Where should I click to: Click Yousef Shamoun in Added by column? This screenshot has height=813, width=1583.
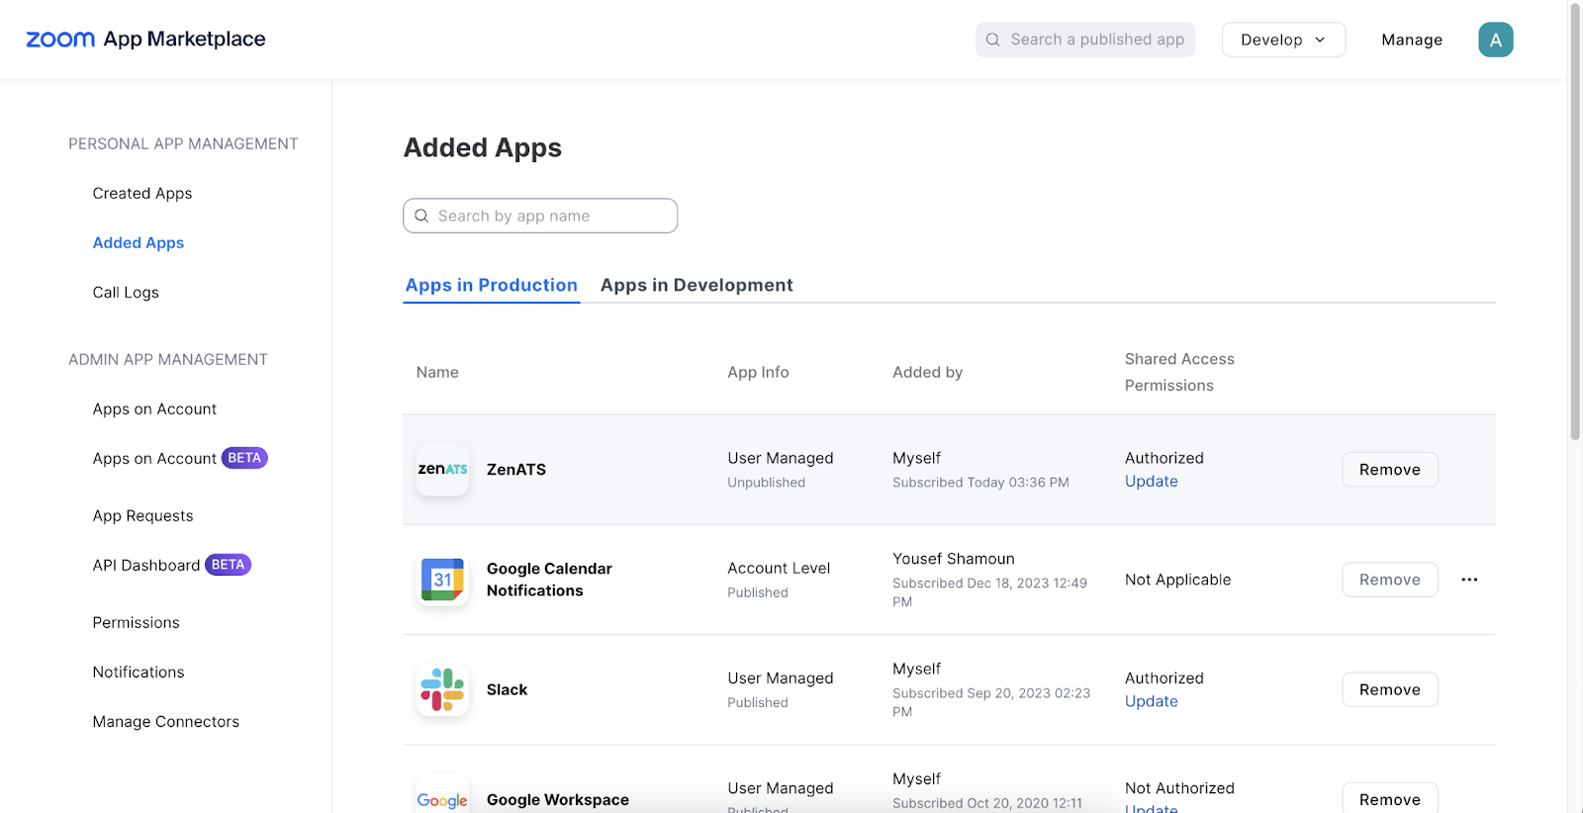953,559
